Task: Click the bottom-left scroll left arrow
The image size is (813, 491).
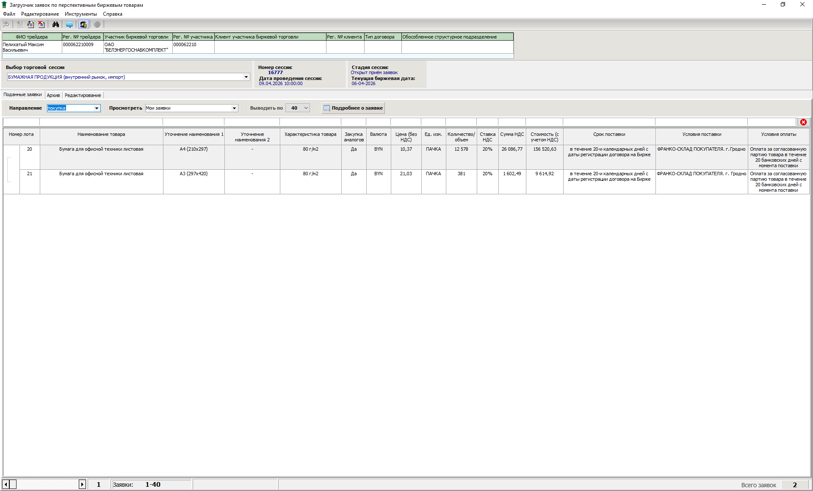Action: [6, 484]
